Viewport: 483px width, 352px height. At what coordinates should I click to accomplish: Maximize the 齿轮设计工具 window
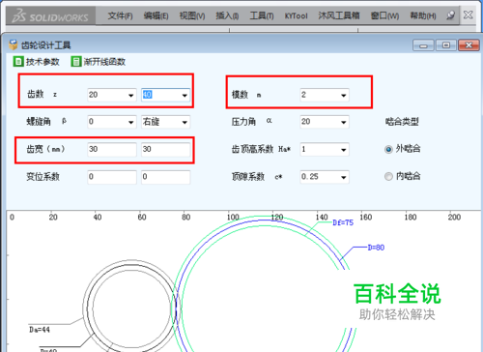pyautogui.click(x=446, y=45)
